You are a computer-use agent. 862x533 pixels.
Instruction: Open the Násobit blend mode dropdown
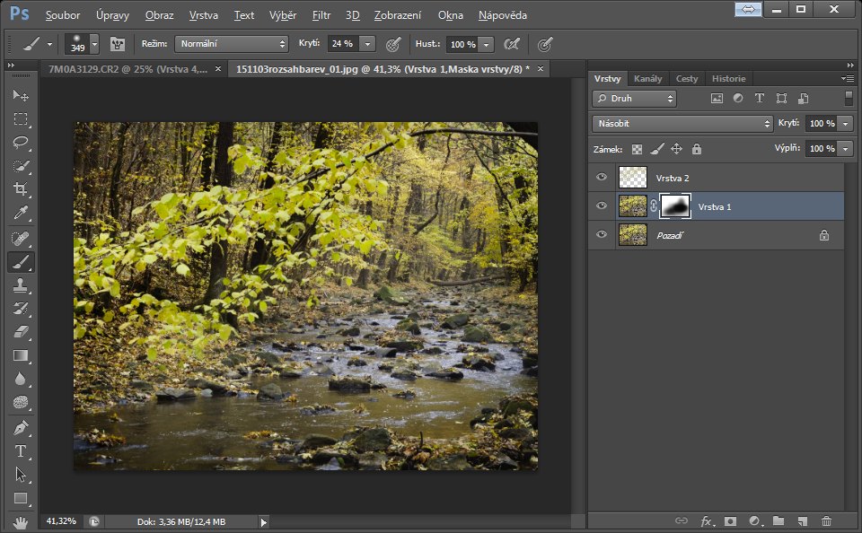(x=682, y=123)
